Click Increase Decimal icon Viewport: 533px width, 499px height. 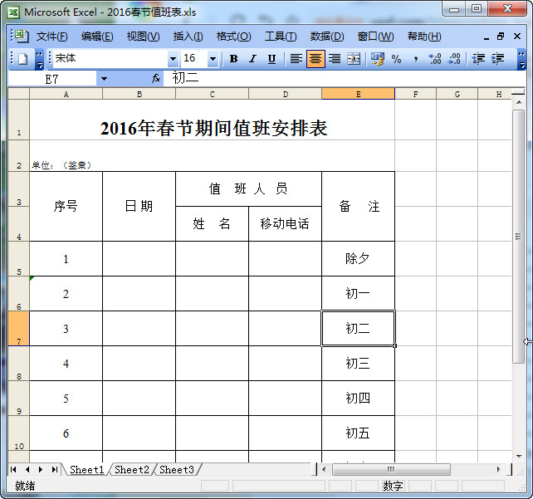[435, 59]
